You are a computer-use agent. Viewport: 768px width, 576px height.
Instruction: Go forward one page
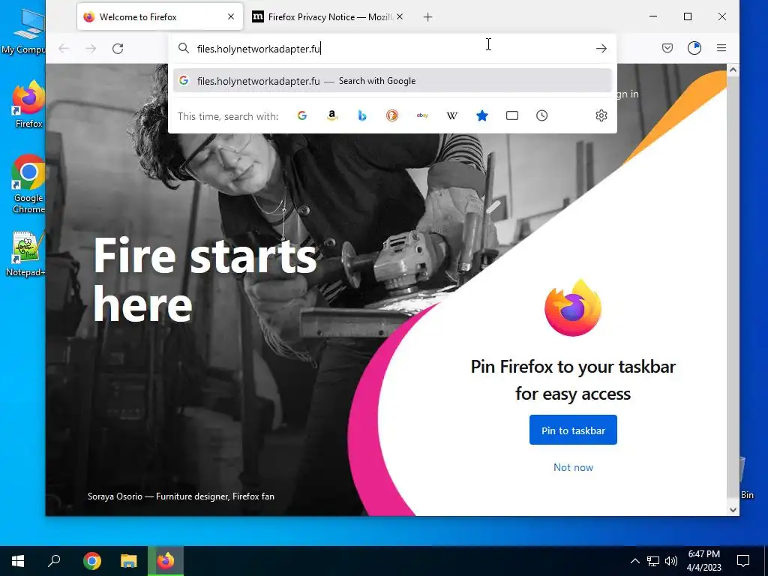91,49
